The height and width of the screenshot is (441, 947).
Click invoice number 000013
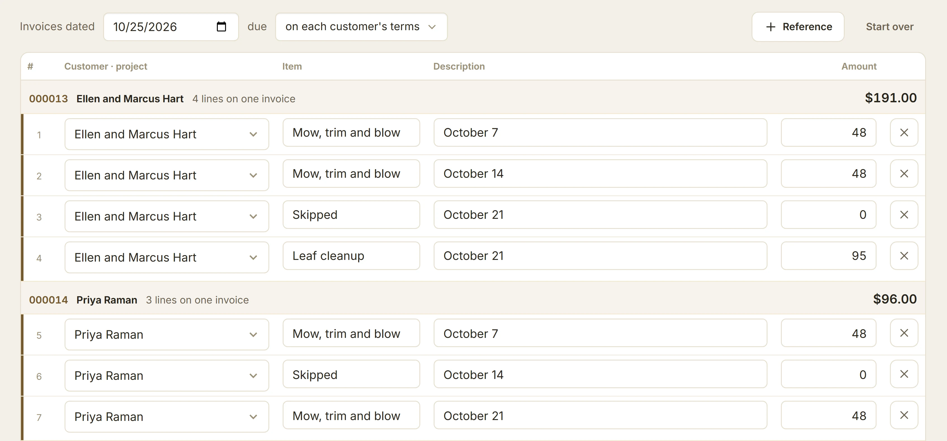pyautogui.click(x=49, y=99)
